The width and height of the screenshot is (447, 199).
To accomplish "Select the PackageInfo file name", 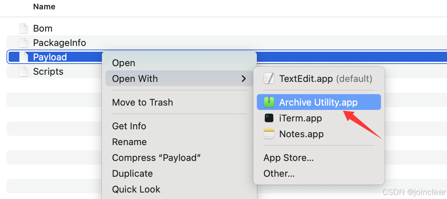I will 60,43.
